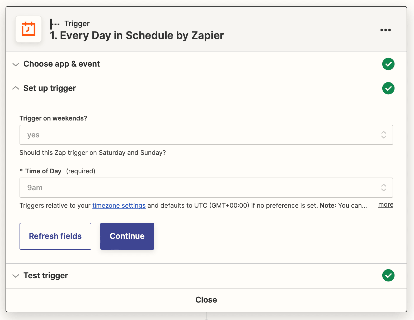The height and width of the screenshot is (320, 414).
Task: Click the Schedule by Zapier calendar icon
Action: click(x=29, y=29)
